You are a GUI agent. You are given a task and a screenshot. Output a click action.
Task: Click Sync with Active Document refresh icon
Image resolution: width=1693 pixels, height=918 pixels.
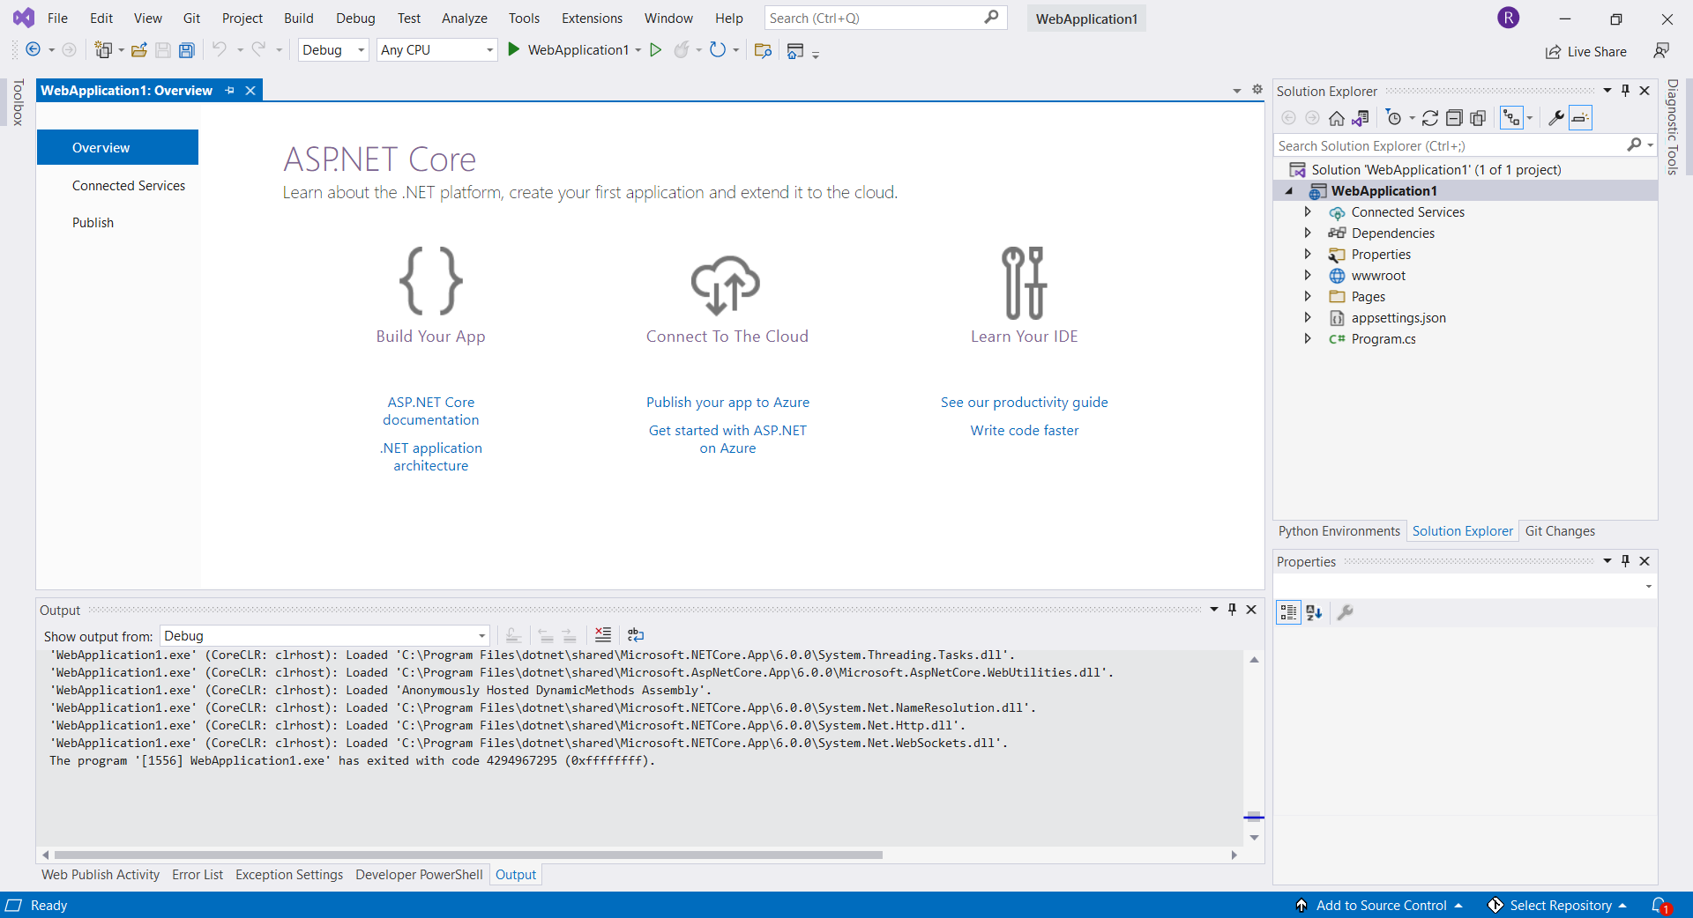pyautogui.click(x=1430, y=118)
